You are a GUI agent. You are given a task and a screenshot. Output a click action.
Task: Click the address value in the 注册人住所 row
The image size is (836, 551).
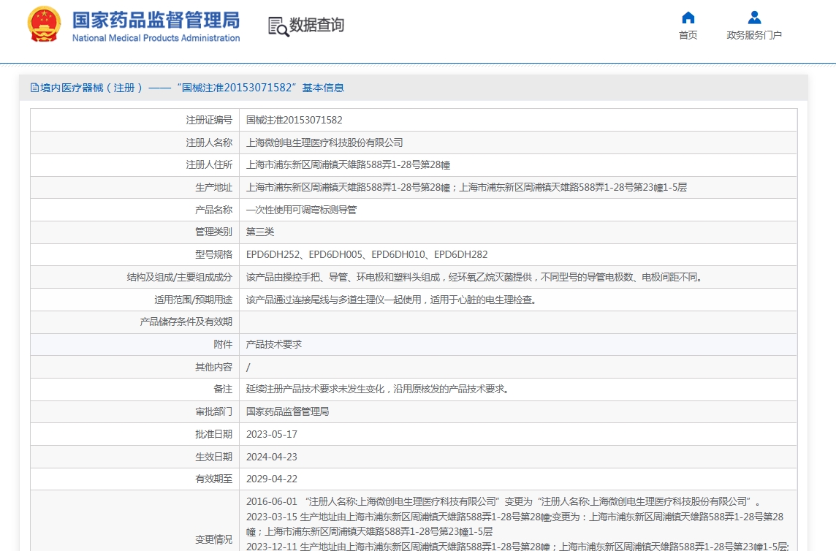point(348,165)
